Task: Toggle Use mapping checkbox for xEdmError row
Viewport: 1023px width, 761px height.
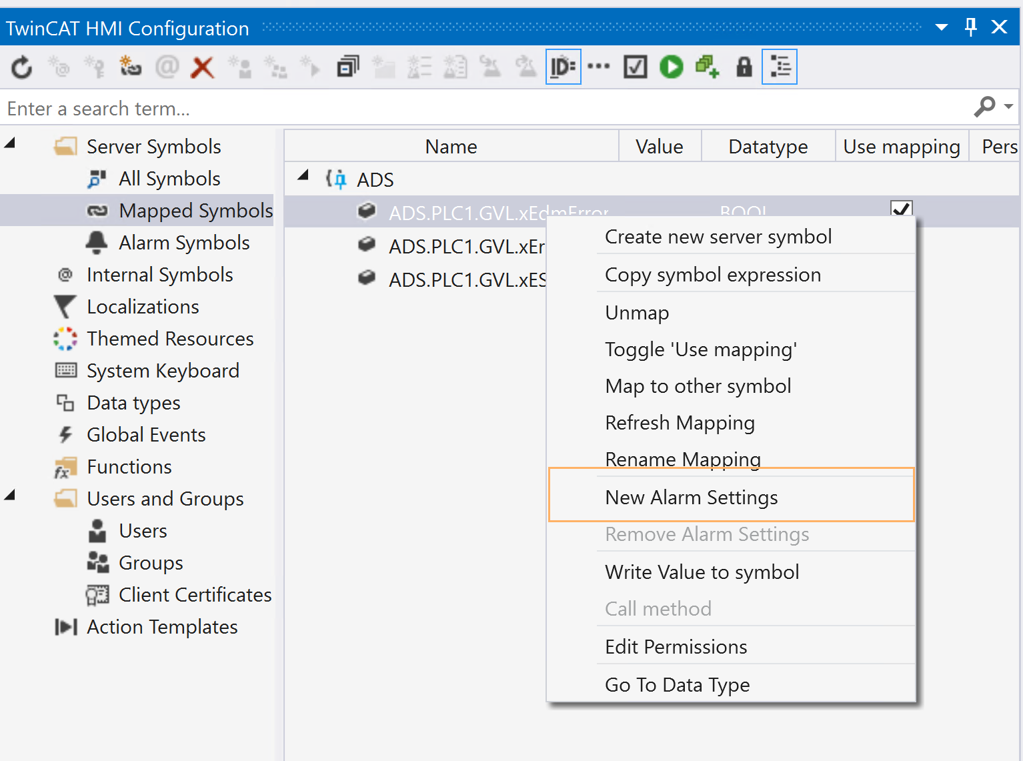Action: [x=902, y=209]
